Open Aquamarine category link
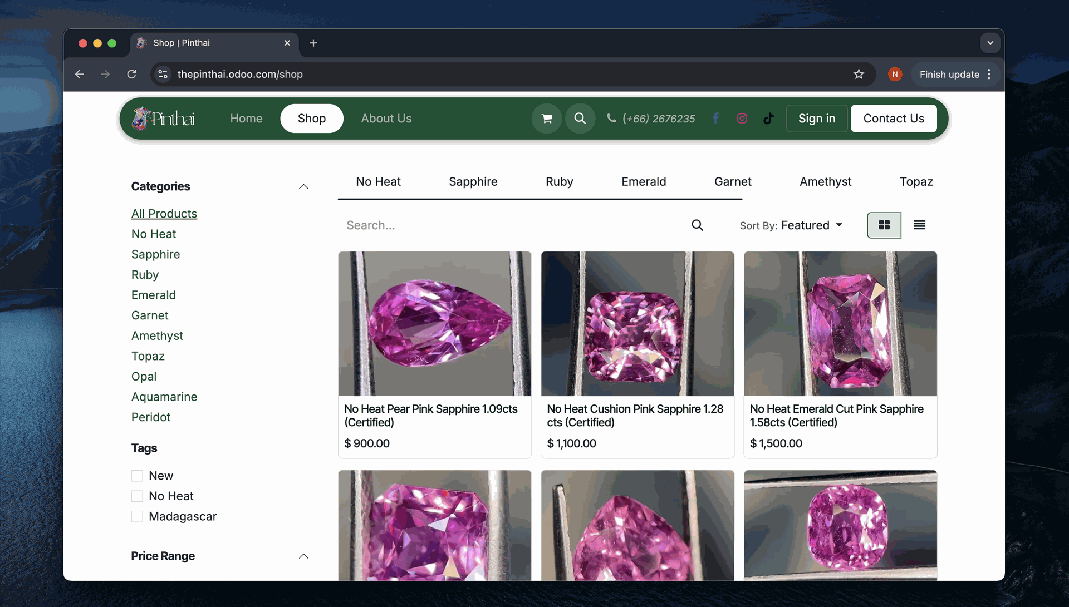Image resolution: width=1069 pixels, height=607 pixels. coord(164,397)
